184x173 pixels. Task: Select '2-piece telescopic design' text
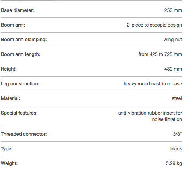(154, 25)
